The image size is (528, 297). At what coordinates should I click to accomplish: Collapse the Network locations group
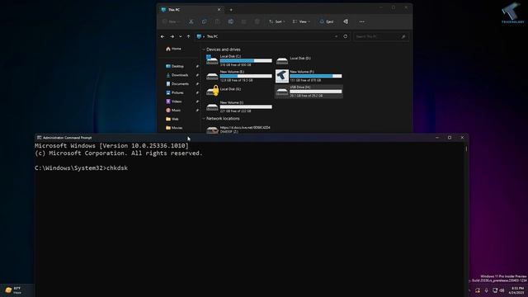coord(204,119)
